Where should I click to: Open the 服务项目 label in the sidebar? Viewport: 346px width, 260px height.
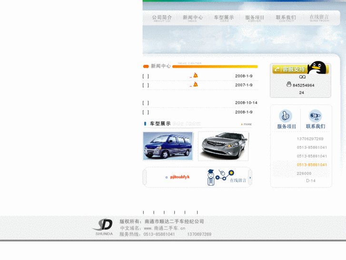point(287,126)
